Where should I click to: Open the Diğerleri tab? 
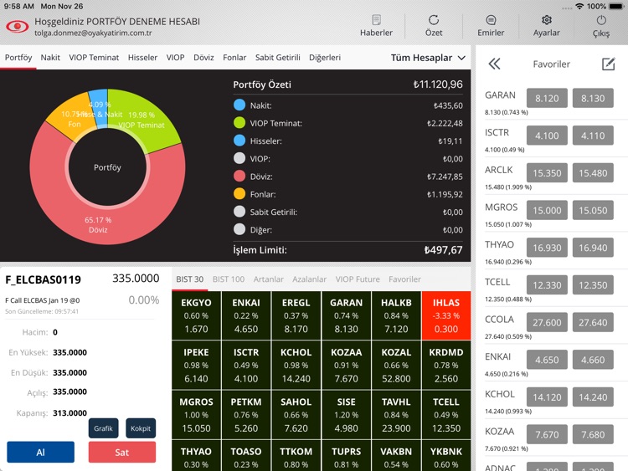[x=325, y=58]
